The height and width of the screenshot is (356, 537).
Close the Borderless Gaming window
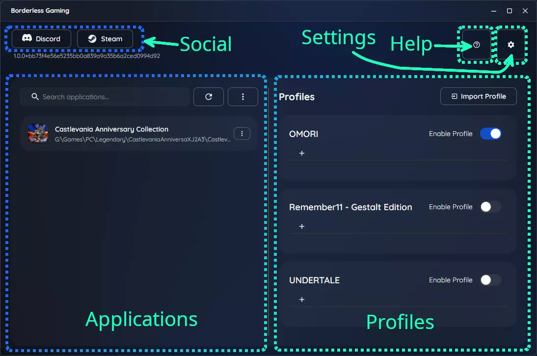point(525,11)
